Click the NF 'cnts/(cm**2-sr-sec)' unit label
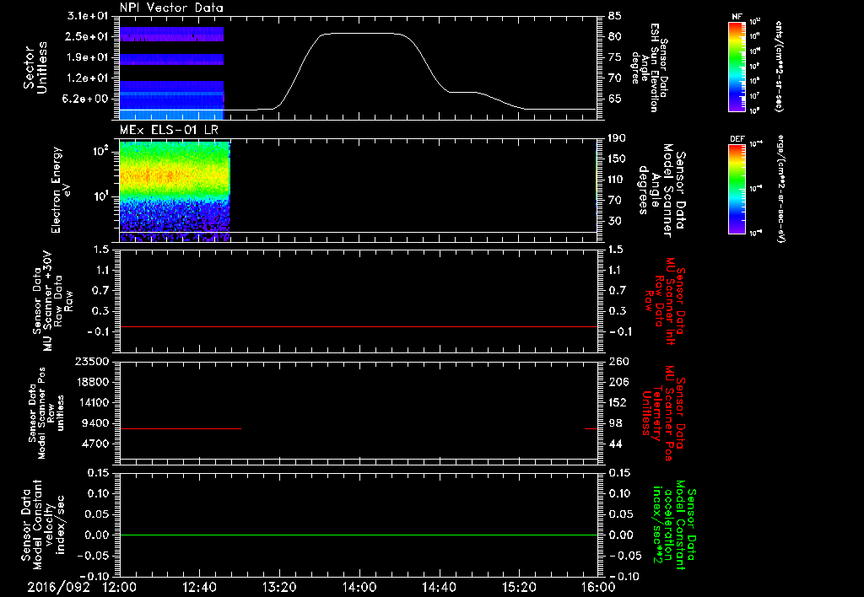Viewport: 864px width, 597px height. tap(779, 67)
